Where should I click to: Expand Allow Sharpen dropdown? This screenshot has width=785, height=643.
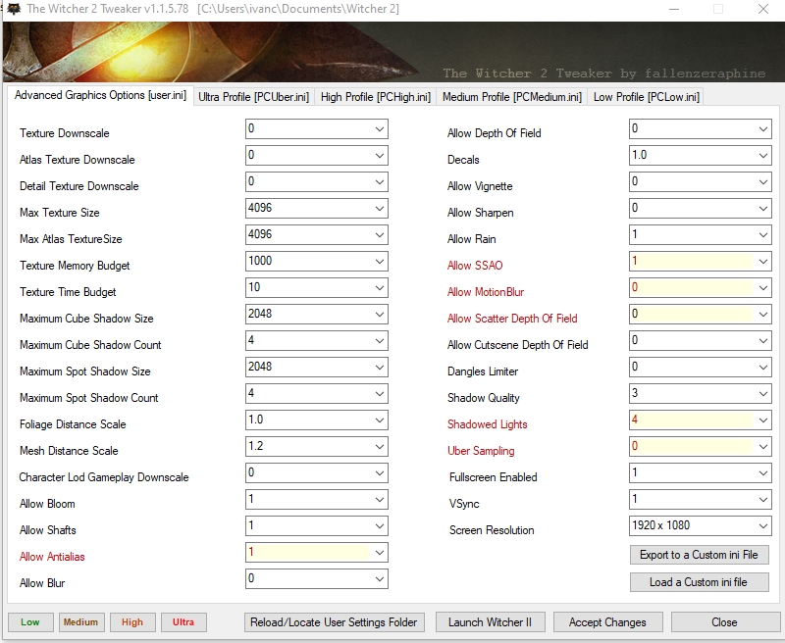pyautogui.click(x=700, y=209)
